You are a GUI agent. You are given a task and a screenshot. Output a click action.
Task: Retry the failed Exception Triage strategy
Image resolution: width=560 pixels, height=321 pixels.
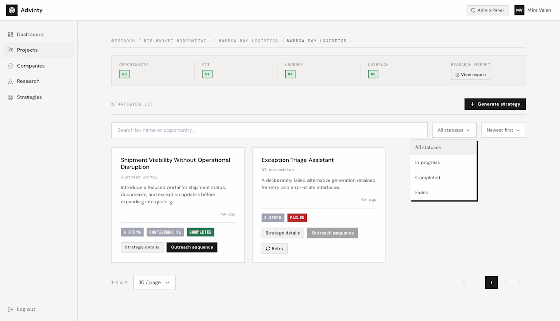pos(274,249)
